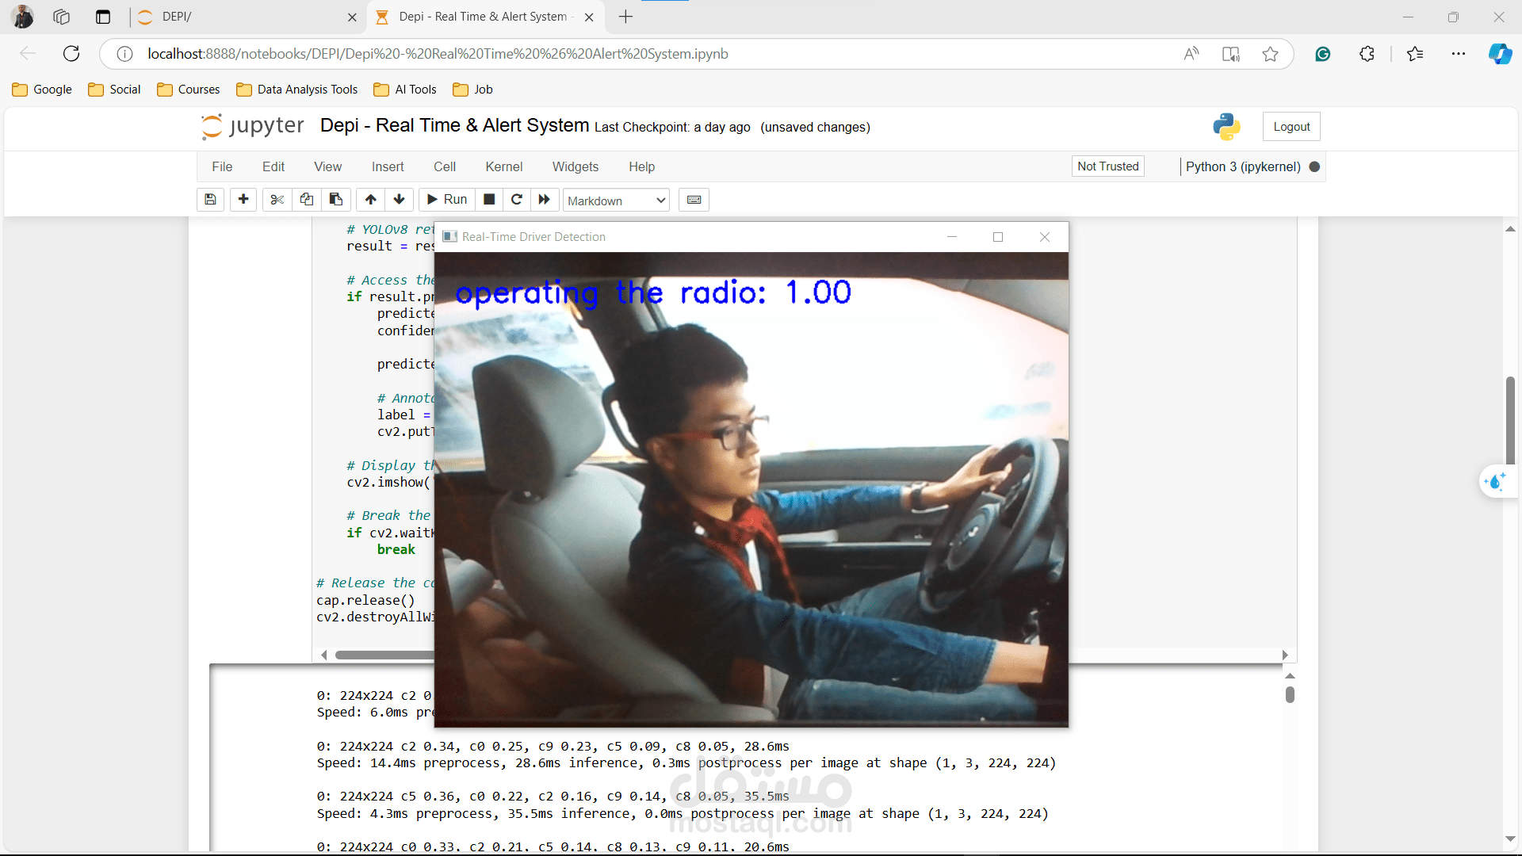
Task: View site information icon
Action: [124, 54]
